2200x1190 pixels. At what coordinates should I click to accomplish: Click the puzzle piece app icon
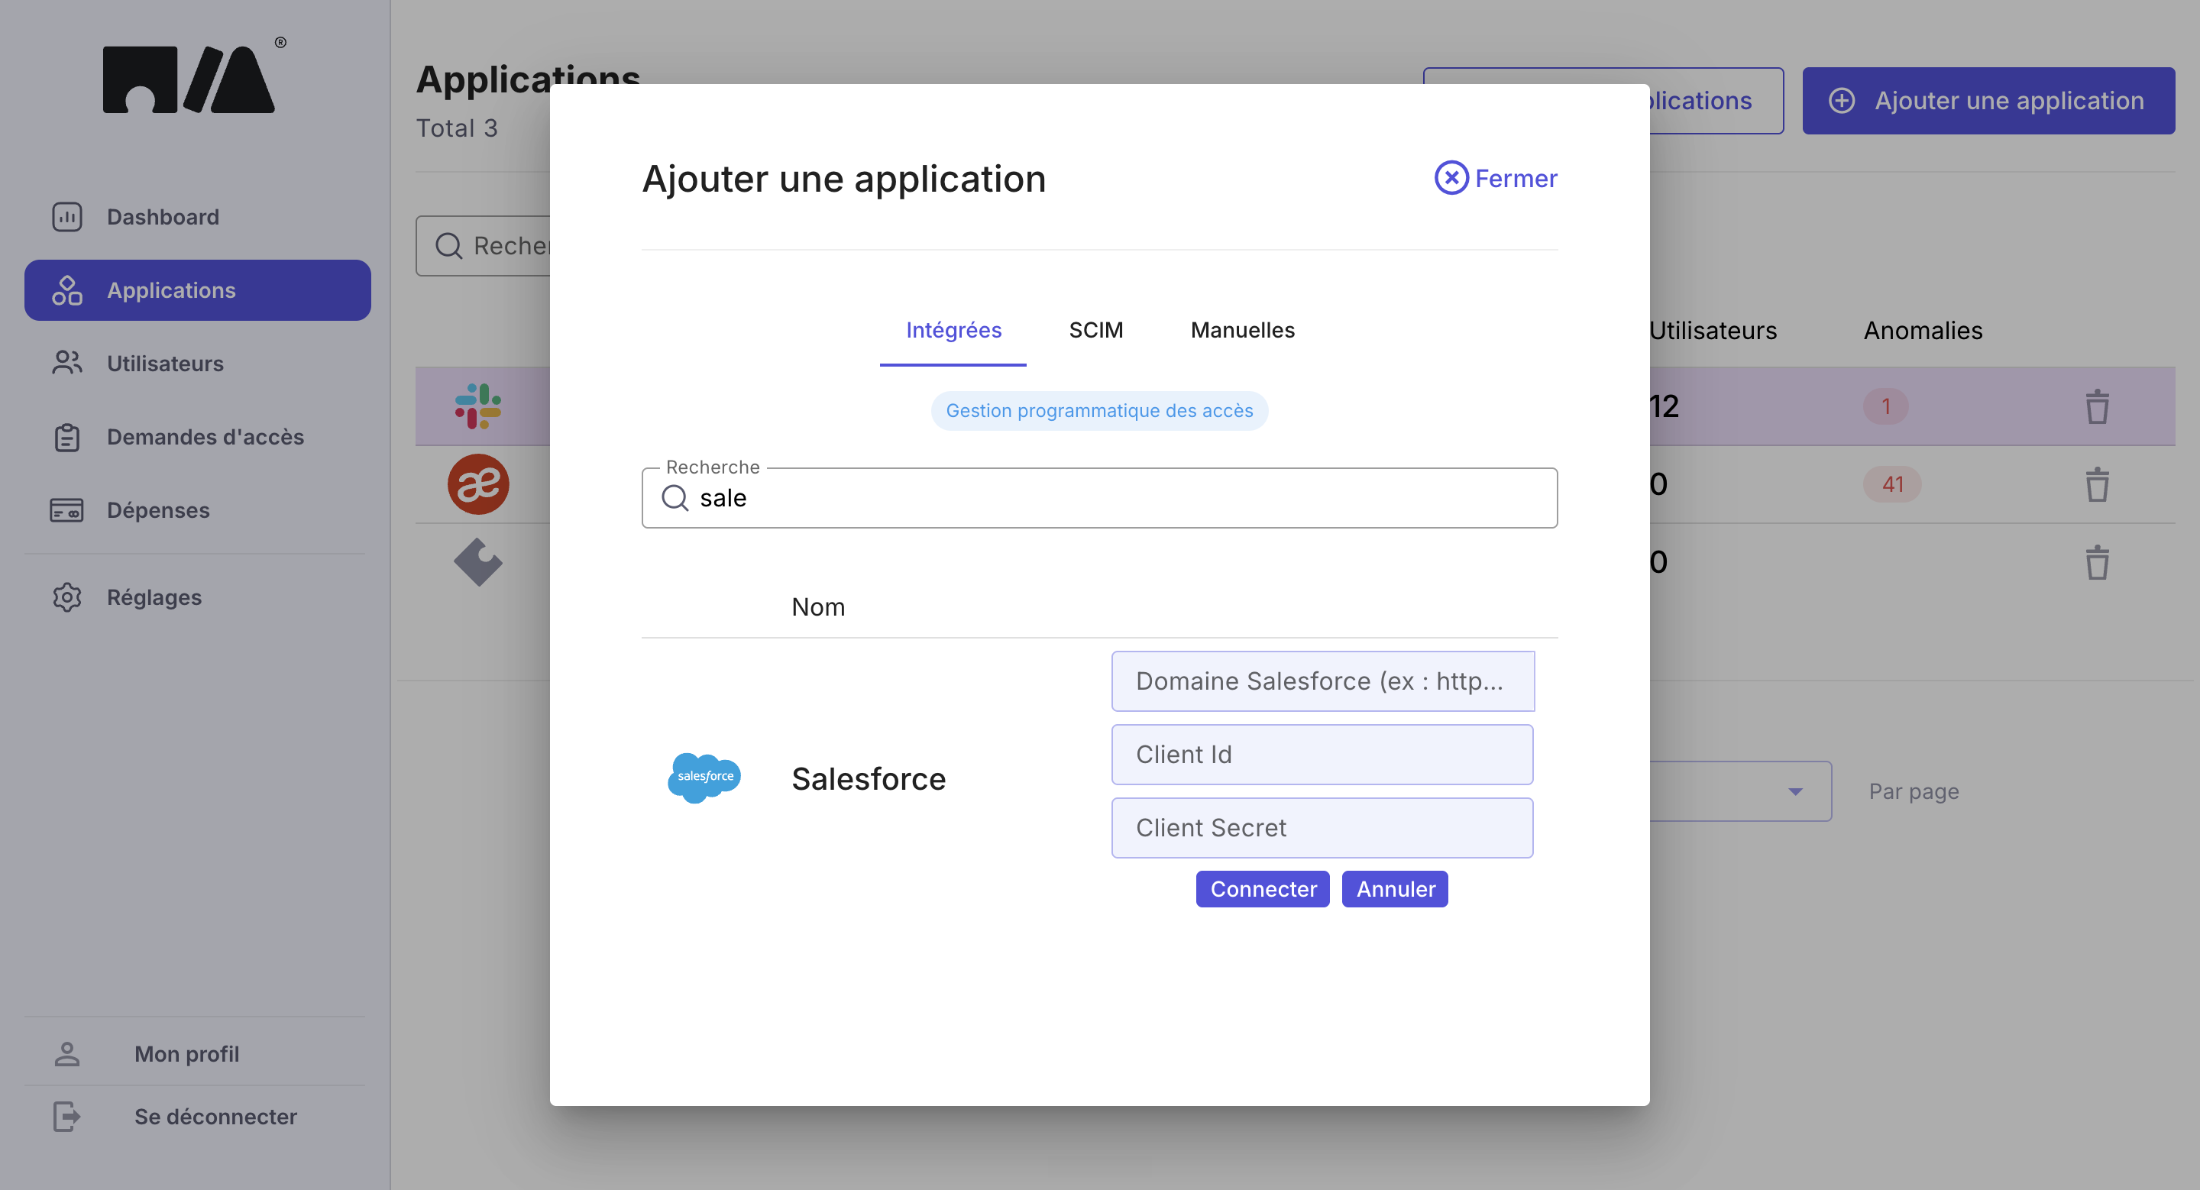tap(477, 561)
